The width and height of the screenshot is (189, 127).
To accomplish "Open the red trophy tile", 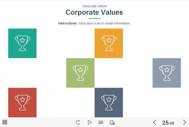I will coord(22,102).
